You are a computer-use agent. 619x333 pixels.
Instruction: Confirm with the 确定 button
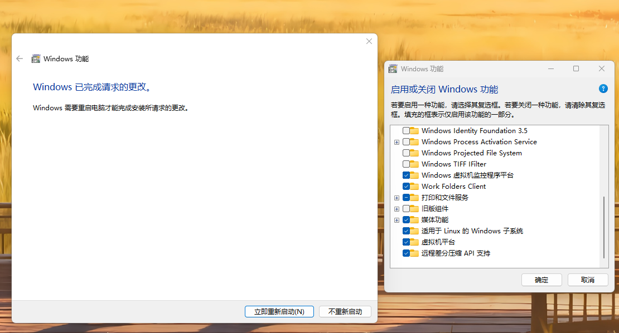point(541,280)
